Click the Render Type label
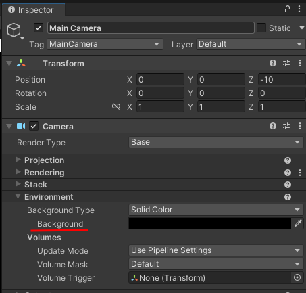 click(x=41, y=143)
